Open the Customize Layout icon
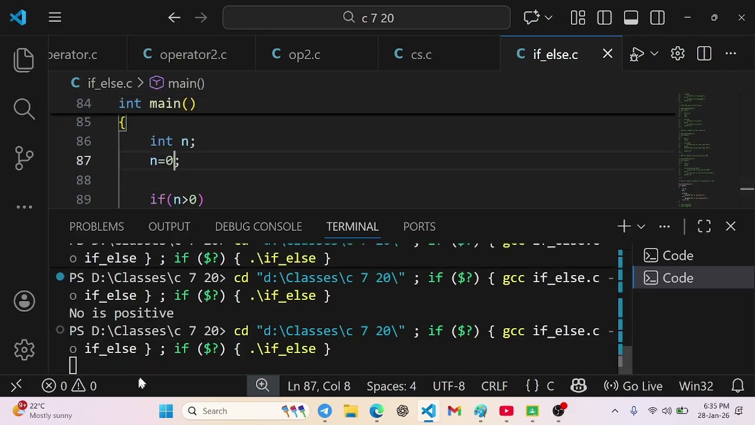Screen dimensions: 755x425 coord(578,18)
